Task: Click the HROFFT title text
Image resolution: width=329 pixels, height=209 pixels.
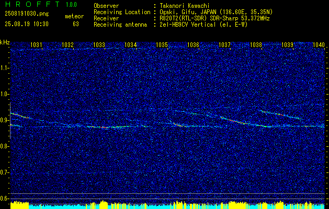Action: tap(32, 4)
